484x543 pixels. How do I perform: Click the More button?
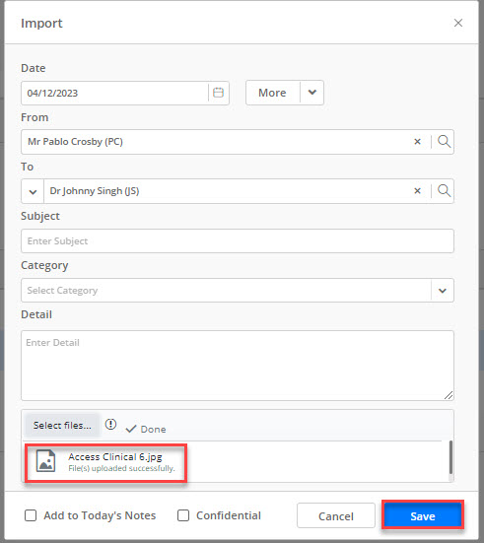coord(272,93)
